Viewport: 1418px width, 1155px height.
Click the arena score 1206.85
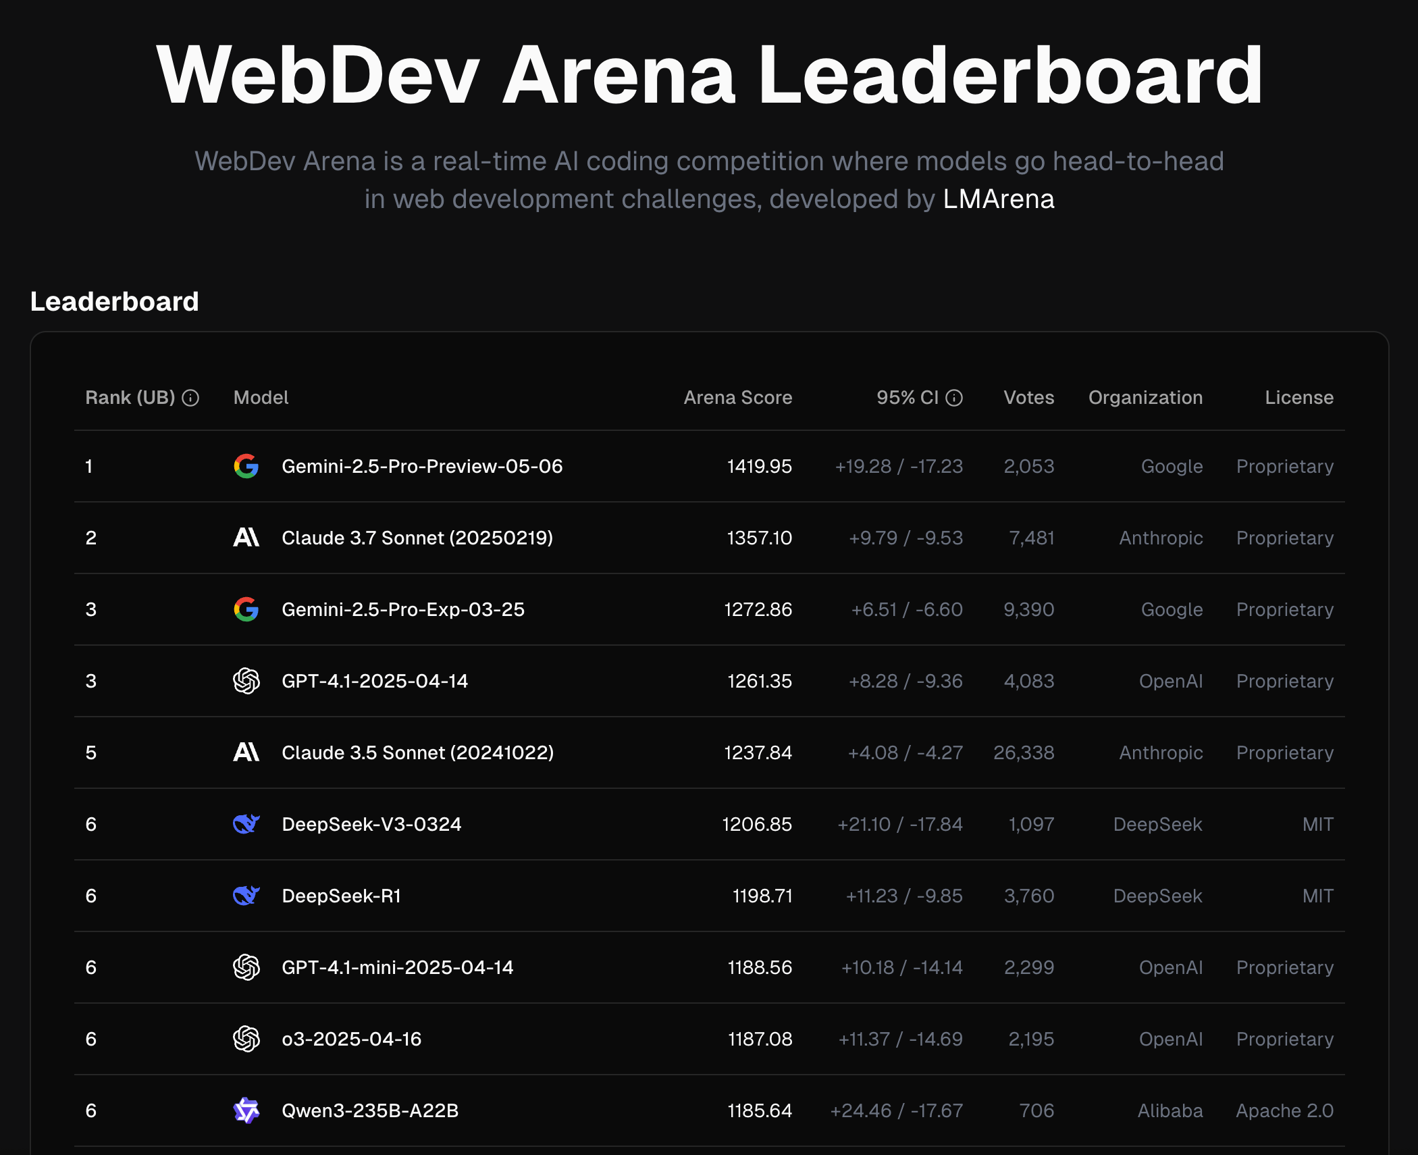pyautogui.click(x=757, y=824)
